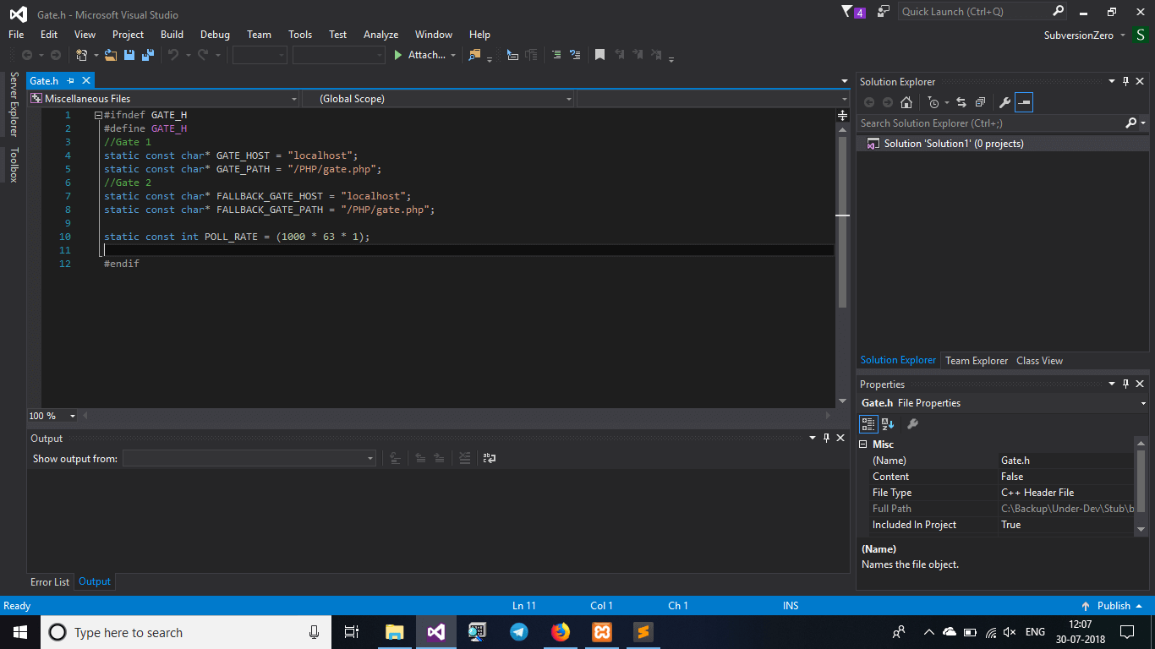This screenshot has width=1155, height=649.
Task: Click the Open File folder icon
Action: 111,55
